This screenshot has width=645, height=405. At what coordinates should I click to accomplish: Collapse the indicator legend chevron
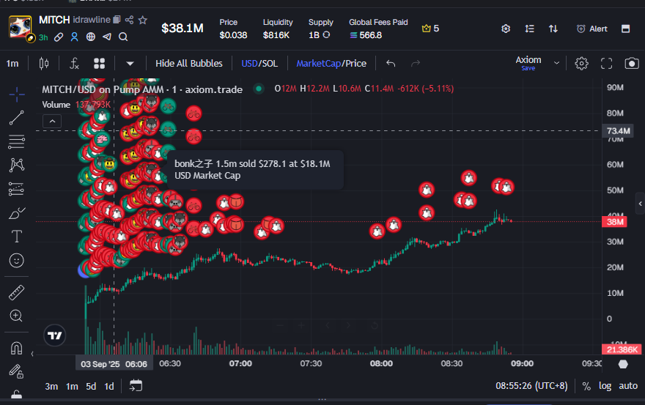coord(52,122)
